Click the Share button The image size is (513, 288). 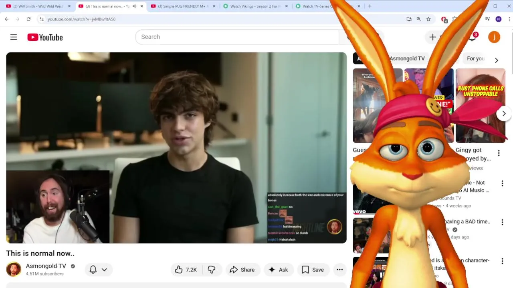[242, 270]
